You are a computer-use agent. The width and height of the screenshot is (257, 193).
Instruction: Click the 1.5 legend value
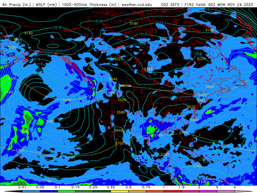click(182, 187)
